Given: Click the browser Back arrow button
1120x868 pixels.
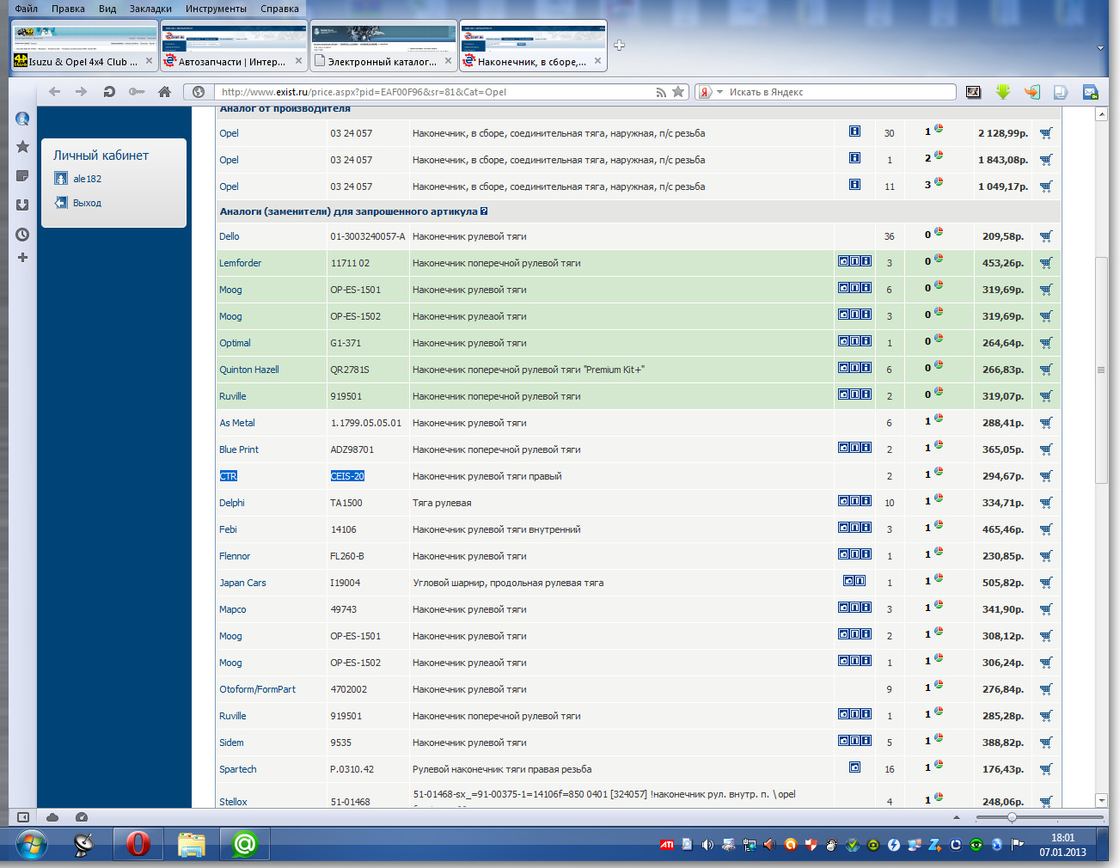Looking at the screenshot, I should 55,92.
